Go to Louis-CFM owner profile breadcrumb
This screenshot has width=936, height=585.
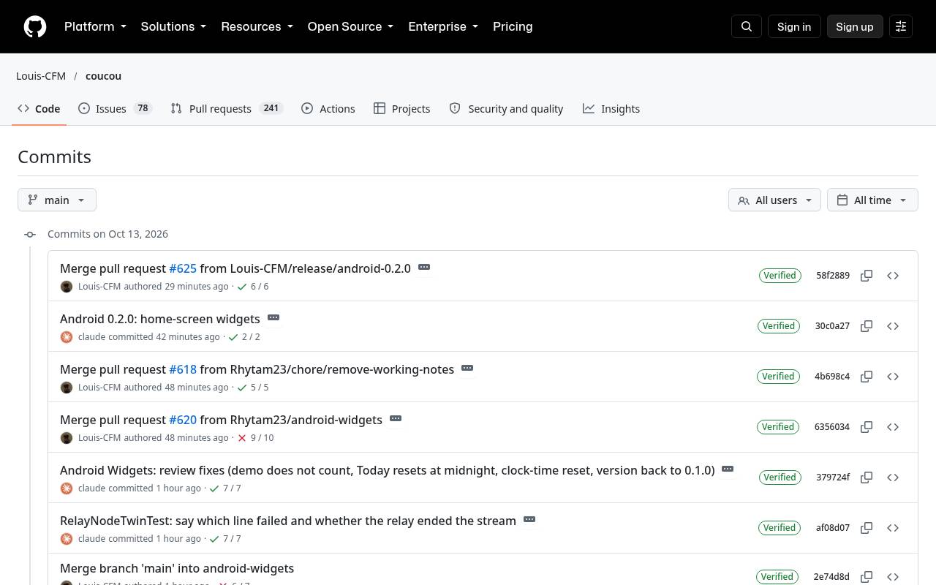(41, 76)
